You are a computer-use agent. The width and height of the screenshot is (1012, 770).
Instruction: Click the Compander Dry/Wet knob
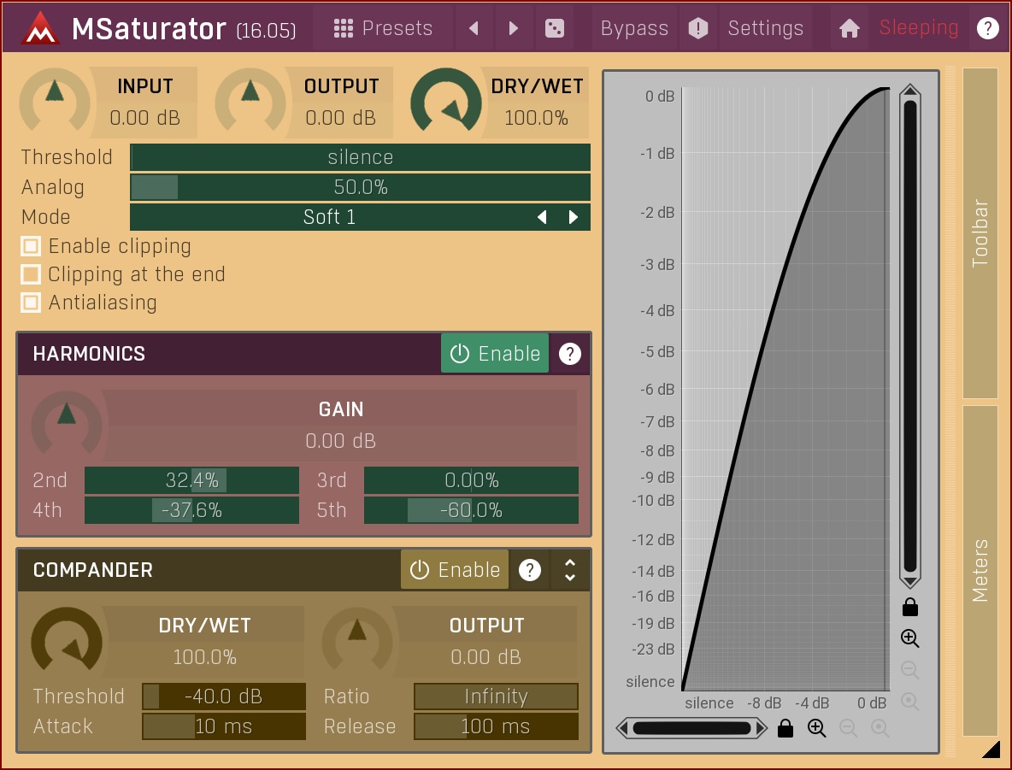click(67, 641)
